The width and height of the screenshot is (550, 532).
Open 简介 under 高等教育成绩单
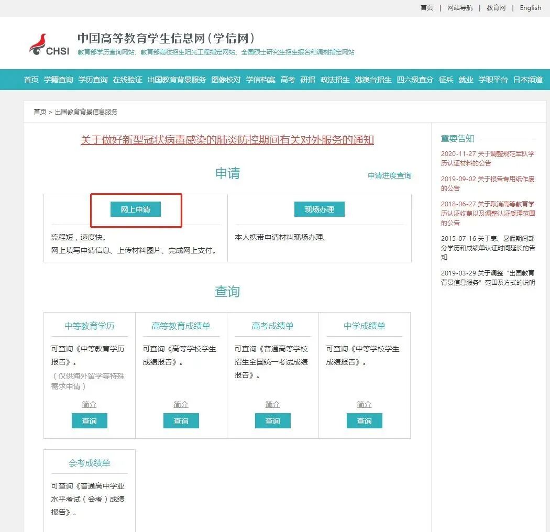click(x=181, y=404)
